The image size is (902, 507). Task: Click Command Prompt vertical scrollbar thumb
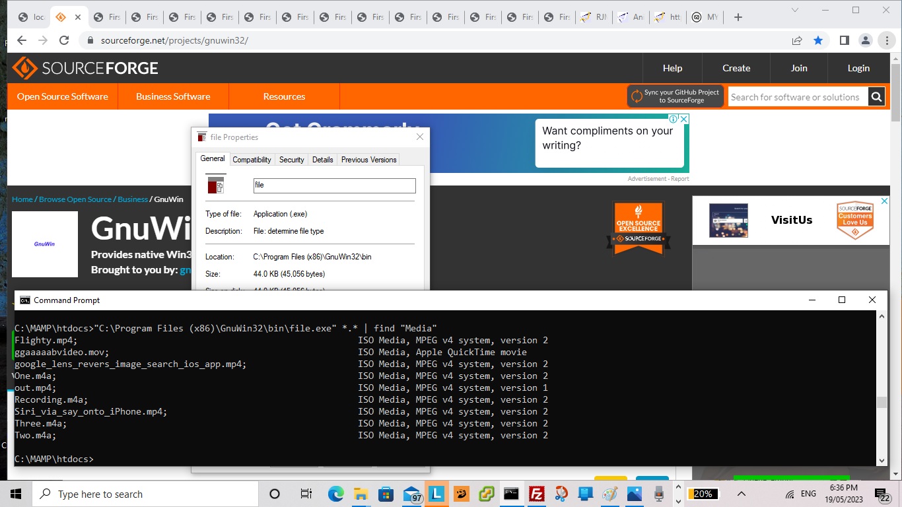tap(882, 402)
